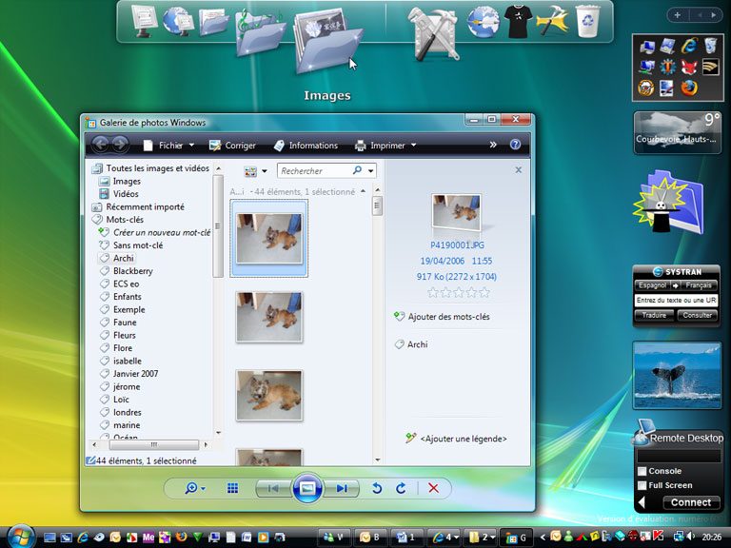
Task: Open the help question mark icon
Action: pyautogui.click(x=515, y=145)
